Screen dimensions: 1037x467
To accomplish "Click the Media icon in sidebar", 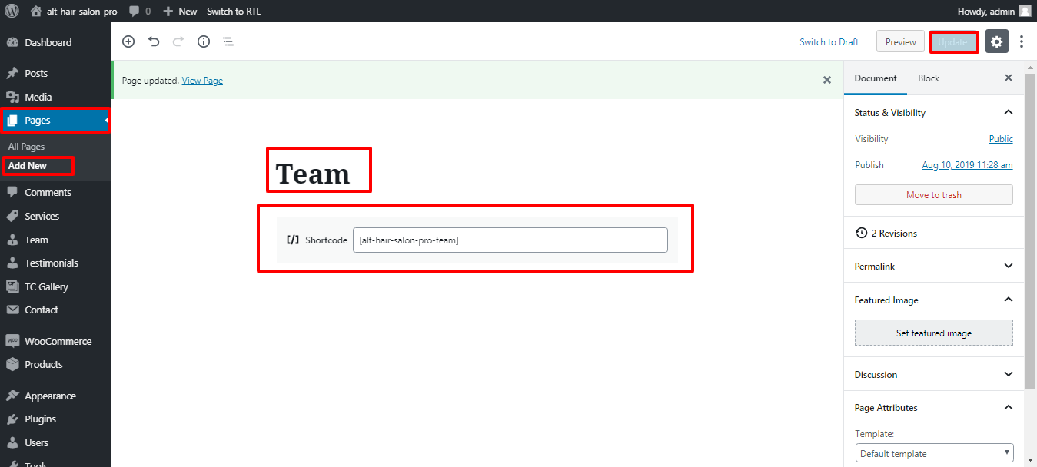I will 12,97.
